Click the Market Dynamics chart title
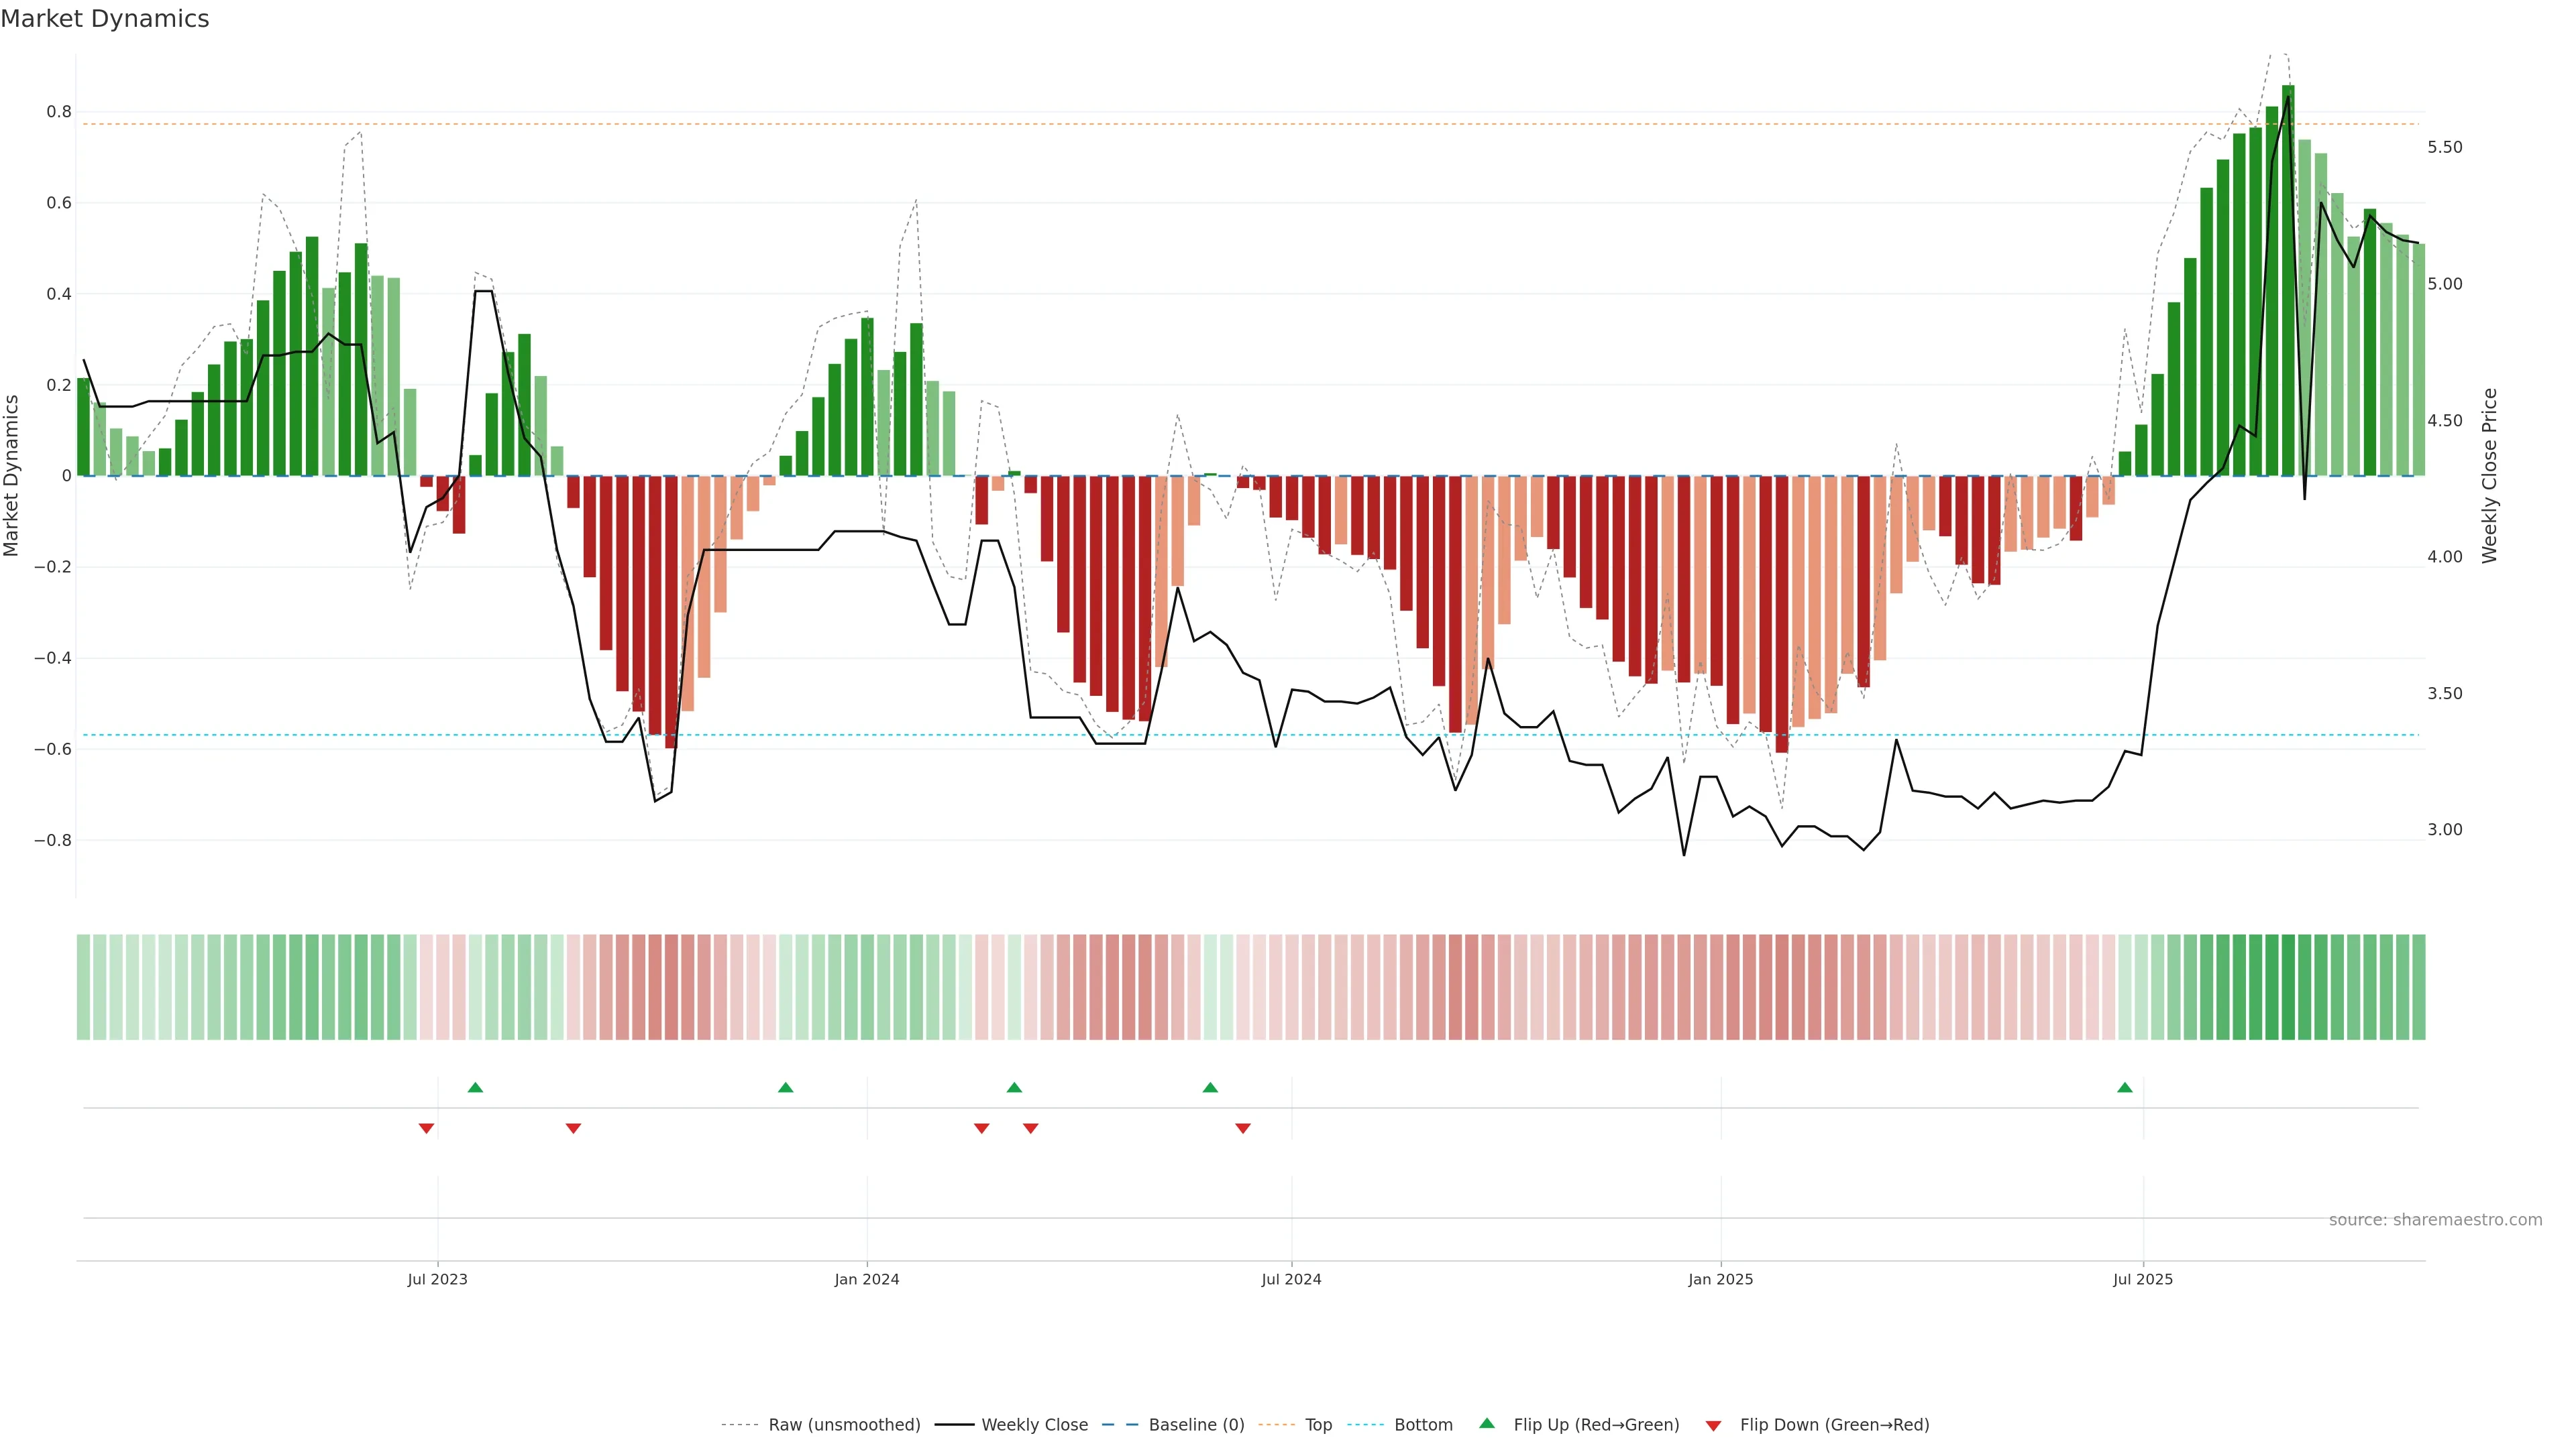Image resolution: width=2576 pixels, height=1448 pixels. [105, 19]
